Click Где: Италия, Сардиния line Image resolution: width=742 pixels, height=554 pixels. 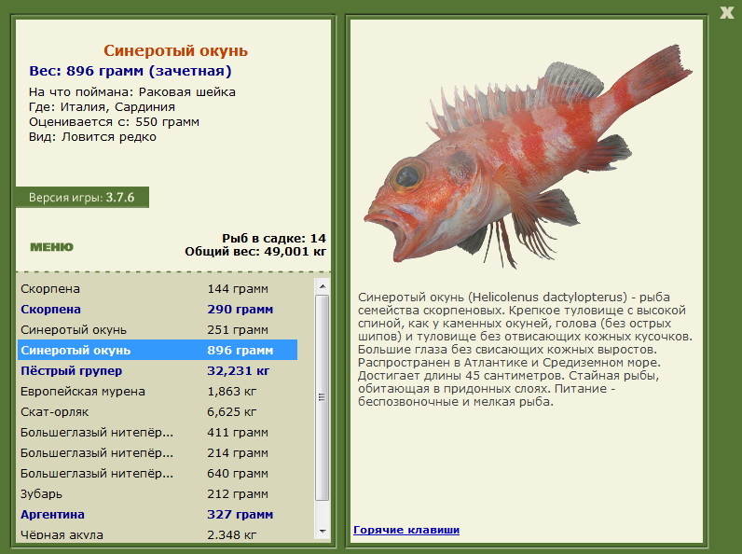pos(102,107)
